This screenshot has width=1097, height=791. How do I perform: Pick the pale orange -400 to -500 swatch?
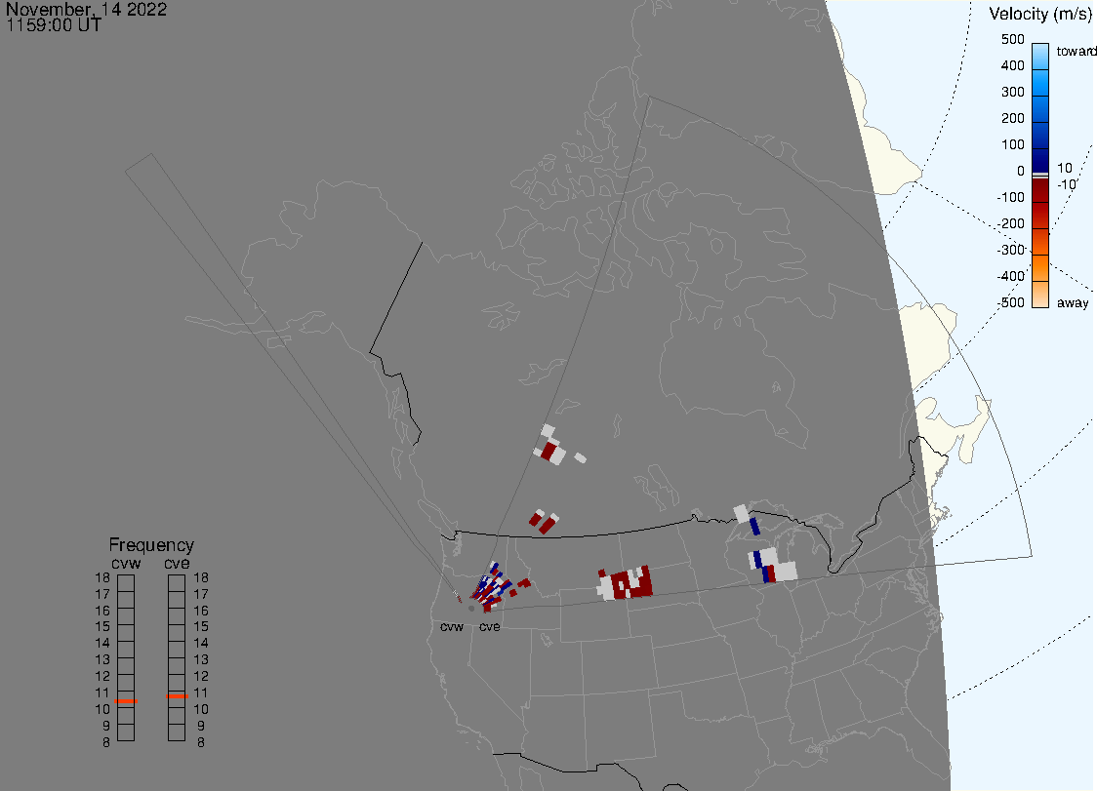[1040, 295]
